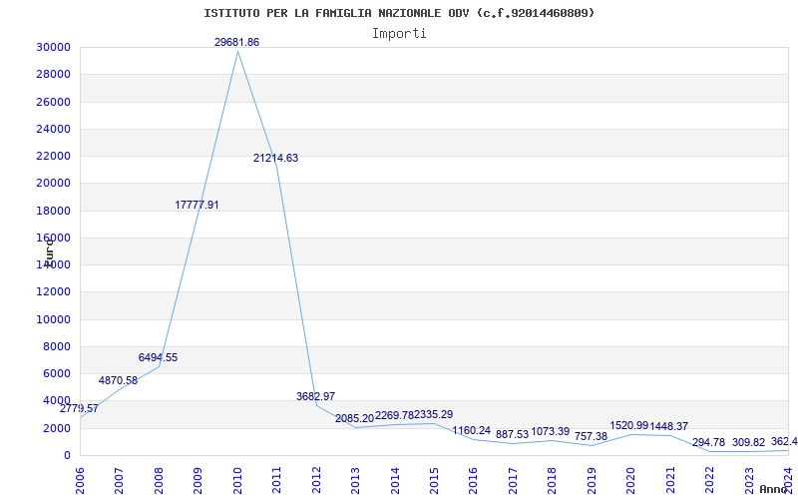Click the data label 2335.29
The width and height of the screenshot is (798, 499).
tap(434, 414)
